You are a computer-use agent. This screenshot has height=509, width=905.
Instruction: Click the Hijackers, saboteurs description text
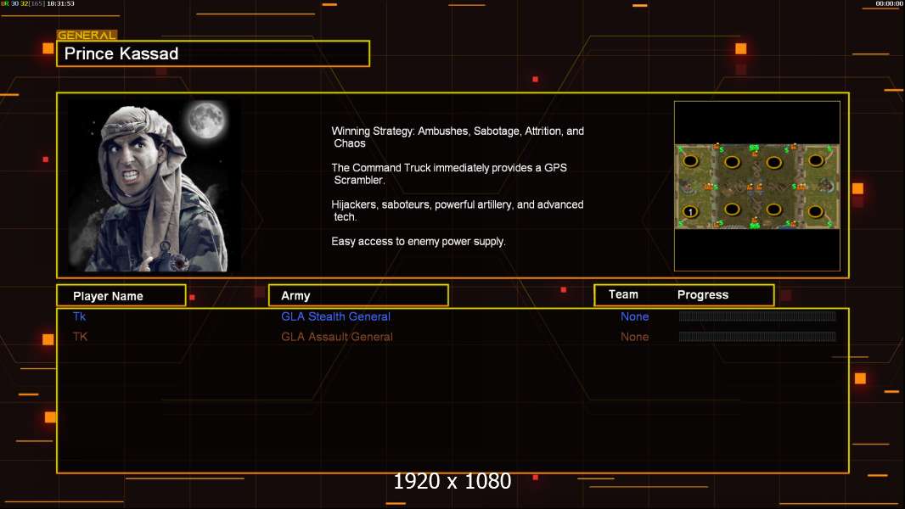pyautogui.click(x=457, y=210)
